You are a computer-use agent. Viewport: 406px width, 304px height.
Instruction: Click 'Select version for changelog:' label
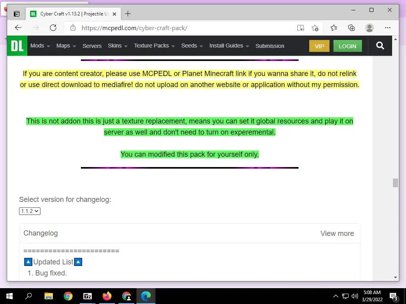65,199
